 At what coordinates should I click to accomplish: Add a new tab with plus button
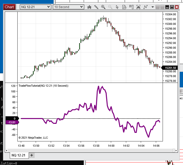(x=32, y=155)
